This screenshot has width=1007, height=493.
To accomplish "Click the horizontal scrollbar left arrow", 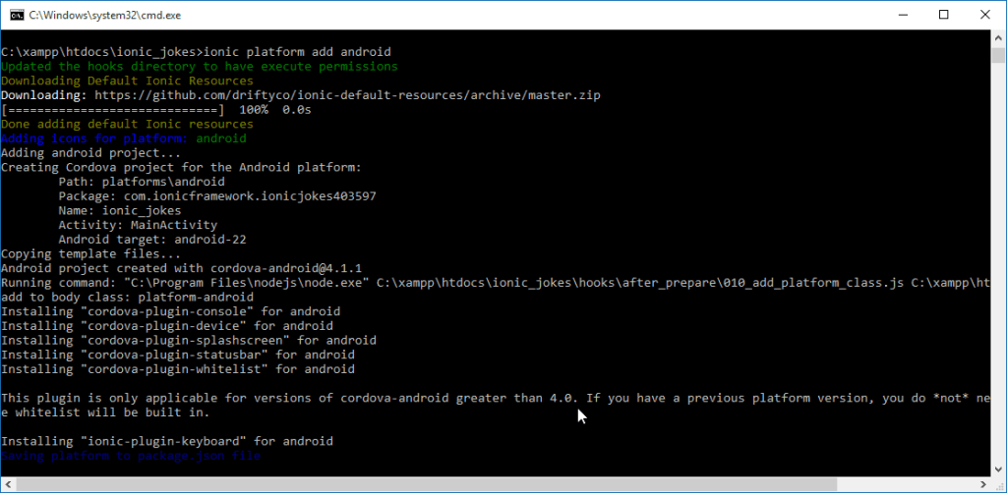I will 7,484.
